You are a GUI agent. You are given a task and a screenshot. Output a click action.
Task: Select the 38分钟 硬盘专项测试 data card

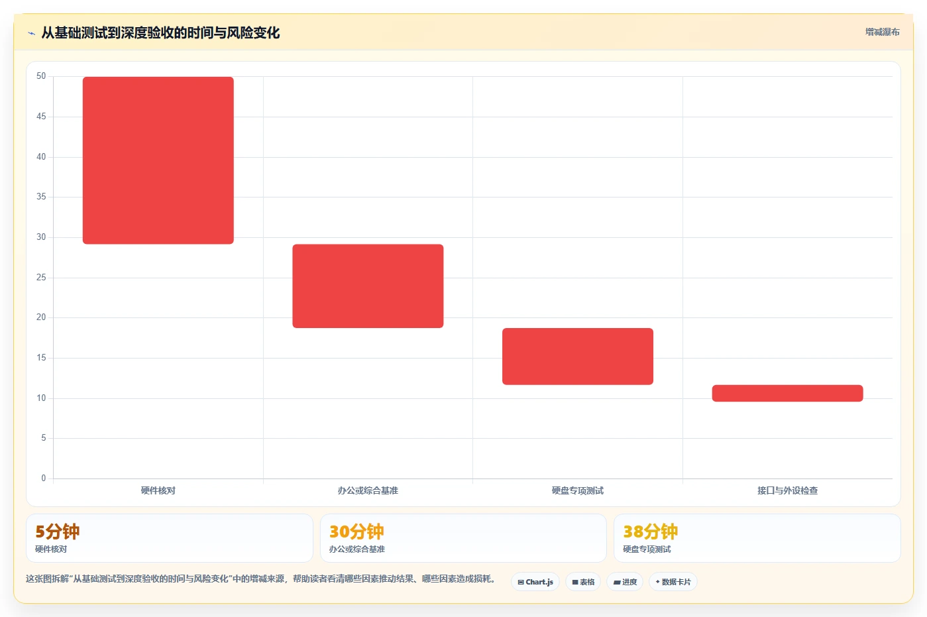(x=757, y=538)
